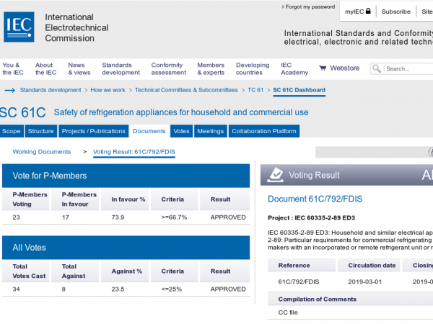This screenshot has width=433, height=324.
Task: Click the 73.9 in favour percentage
Action: tap(118, 217)
